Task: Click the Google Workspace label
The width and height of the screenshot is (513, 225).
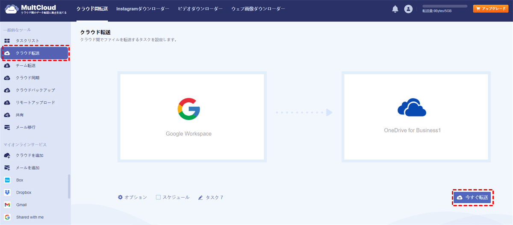Action: [x=189, y=134]
